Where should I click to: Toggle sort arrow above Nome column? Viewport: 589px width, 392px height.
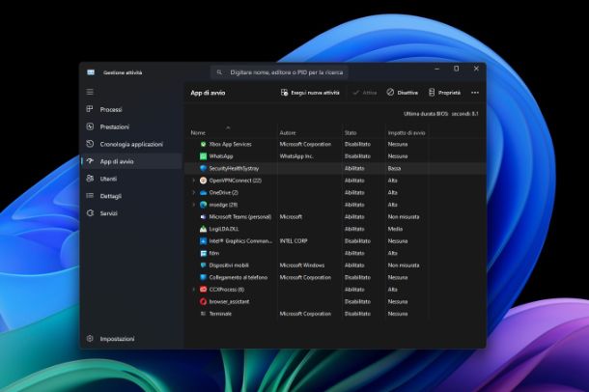click(228, 127)
